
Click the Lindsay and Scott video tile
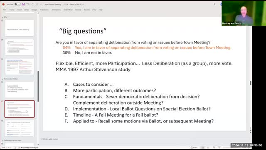coord(244,13)
